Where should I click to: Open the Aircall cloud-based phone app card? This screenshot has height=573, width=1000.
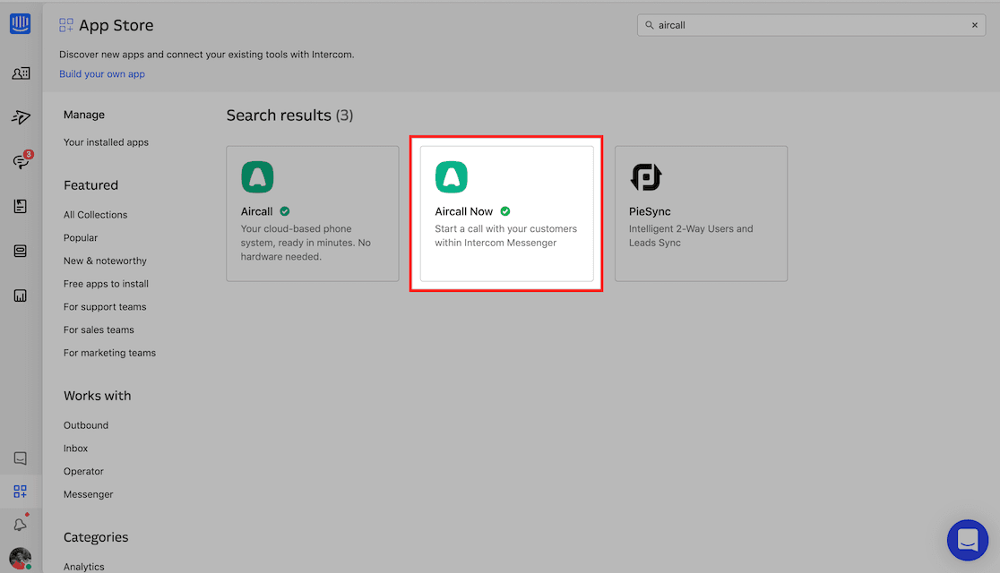tap(312, 214)
